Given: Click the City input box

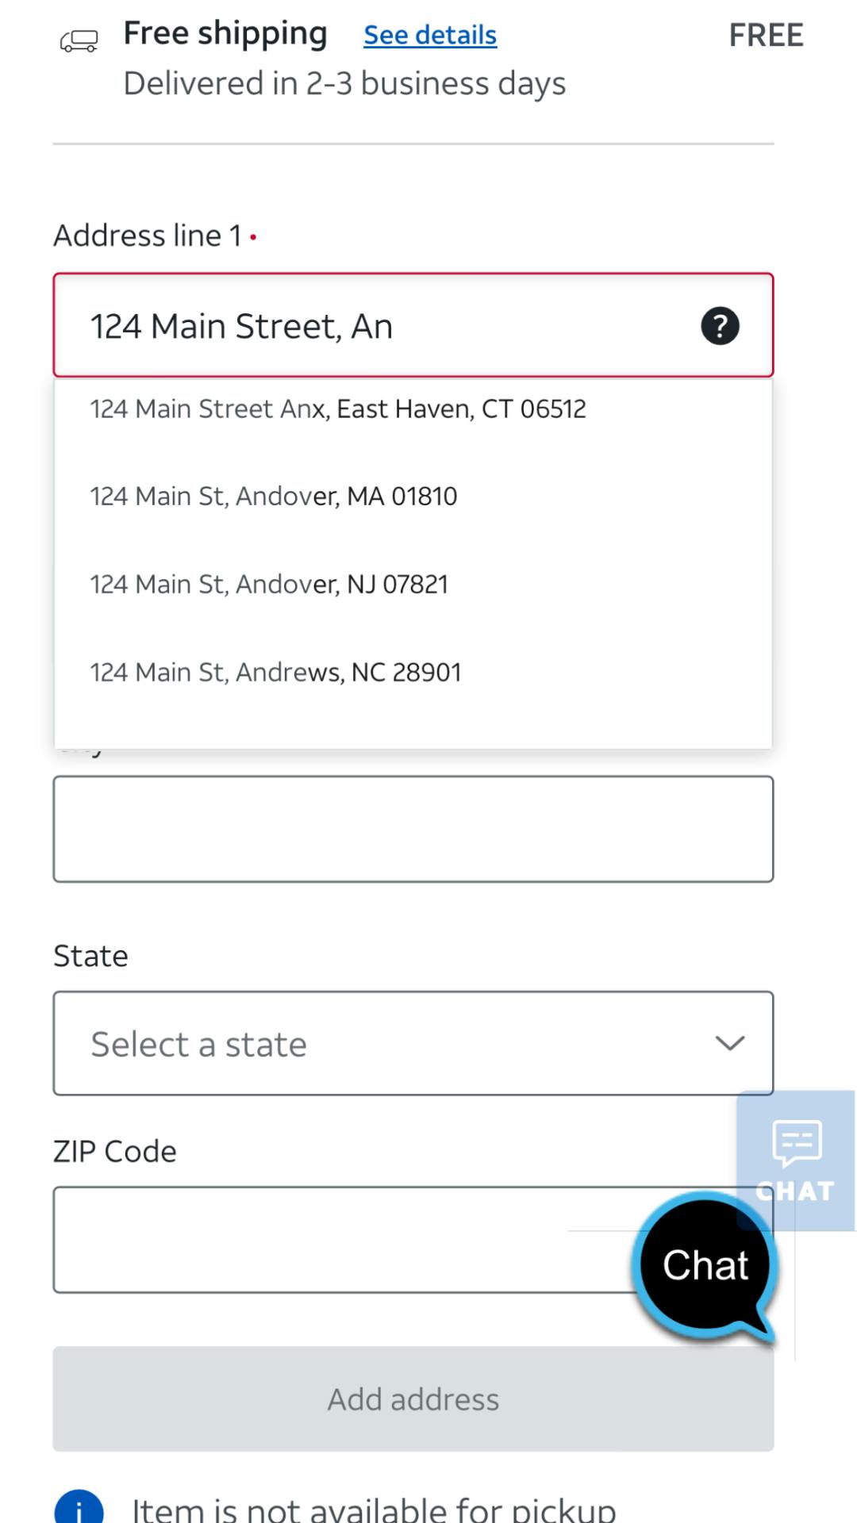Looking at the screenshot, I should [412, 829].
